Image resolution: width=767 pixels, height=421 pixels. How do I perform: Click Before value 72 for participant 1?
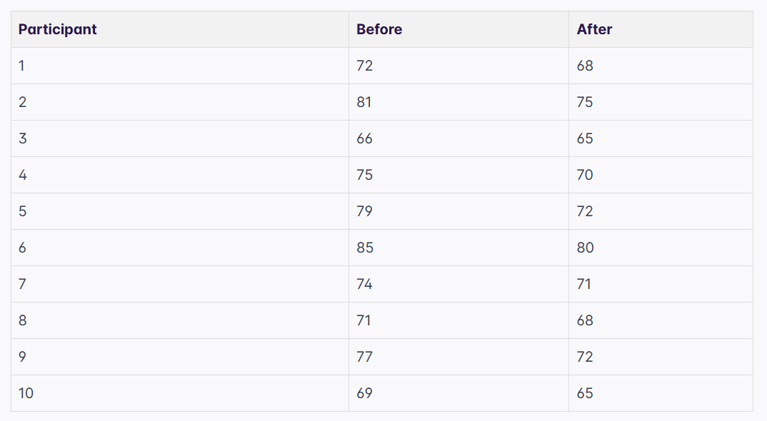[365, 66]
